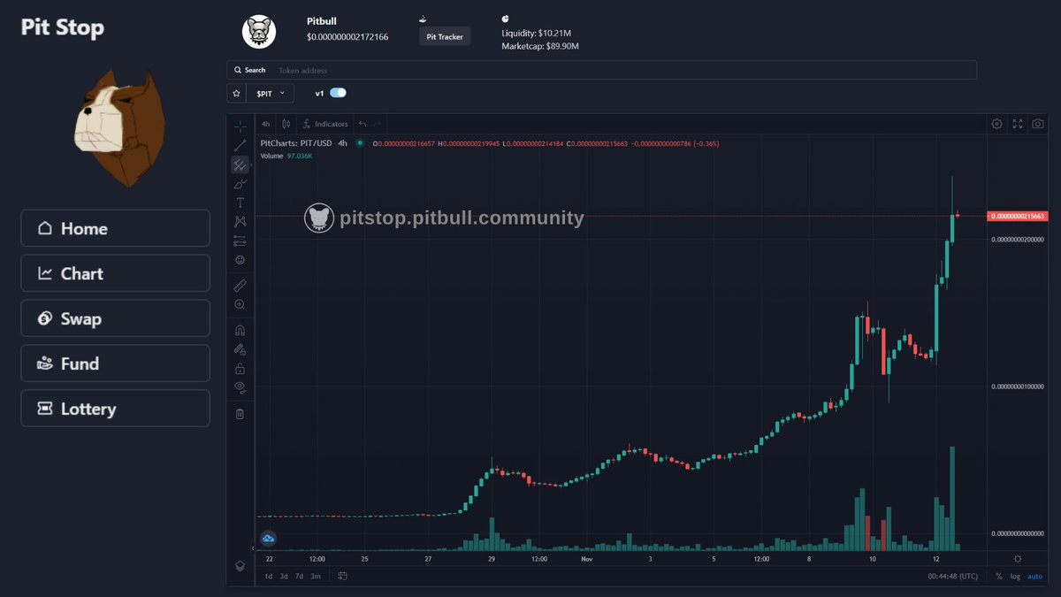Select the prediction and measurement tool
The width and height of the screenshot is (1061, 597).
pyautogui.click(x=240, y=241)
